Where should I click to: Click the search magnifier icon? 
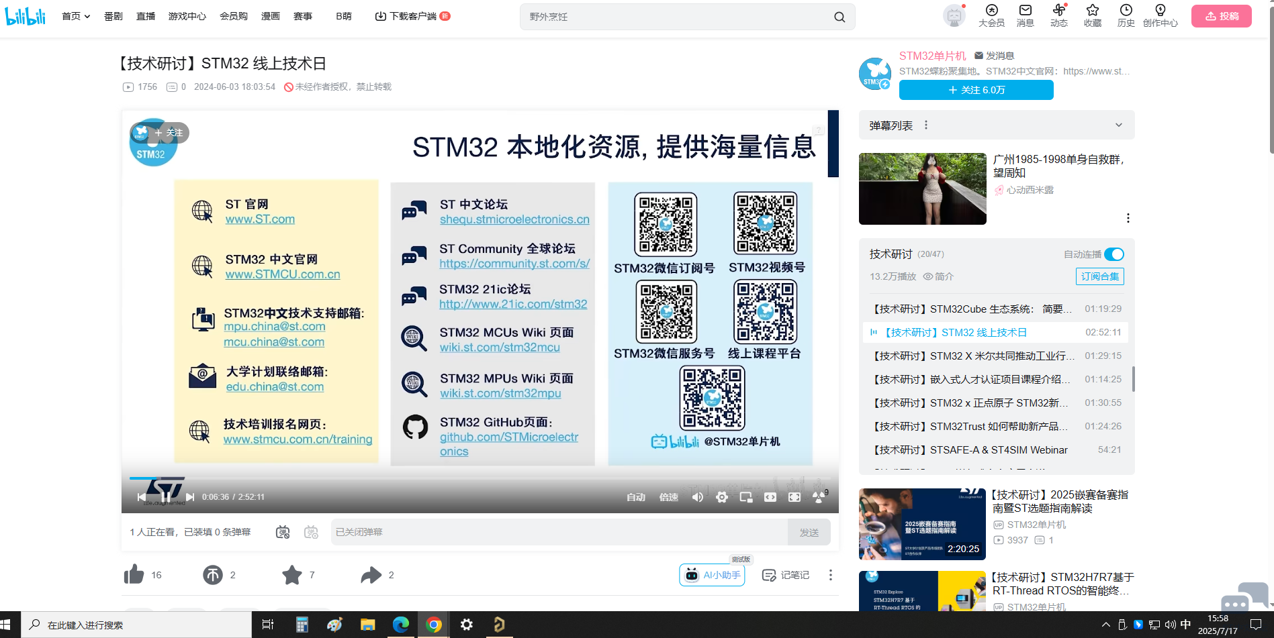pyautogui.click(x=839, y=17)
